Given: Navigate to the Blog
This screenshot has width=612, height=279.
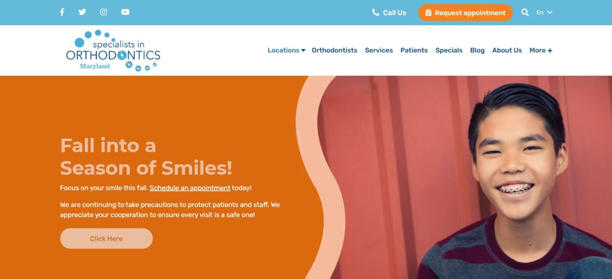Looking at the screenshot, I should (x=477, y=50).
